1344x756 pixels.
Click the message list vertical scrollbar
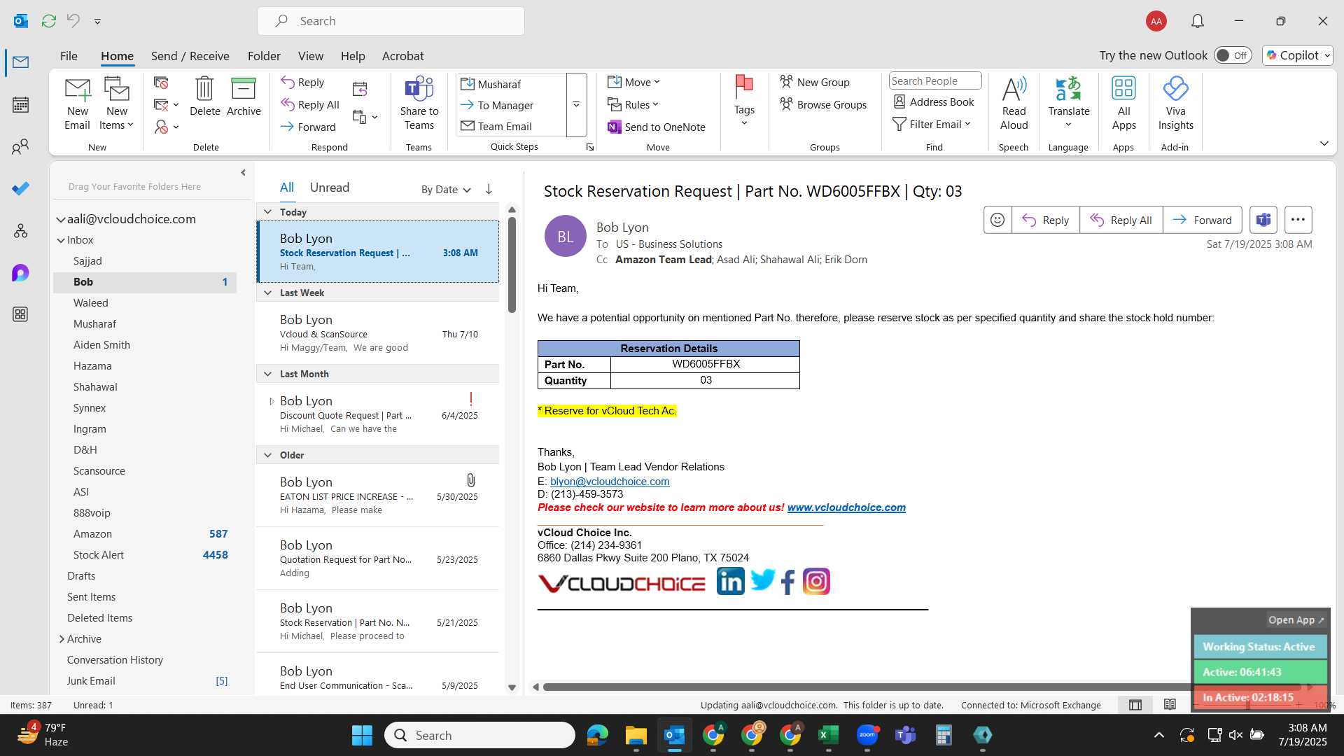point(512,265)
